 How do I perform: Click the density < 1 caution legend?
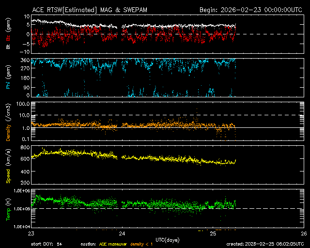click(x=142, y=244)
